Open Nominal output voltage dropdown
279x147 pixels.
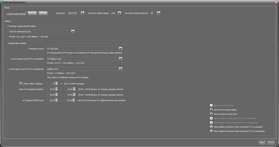click(x=120, y=13)
